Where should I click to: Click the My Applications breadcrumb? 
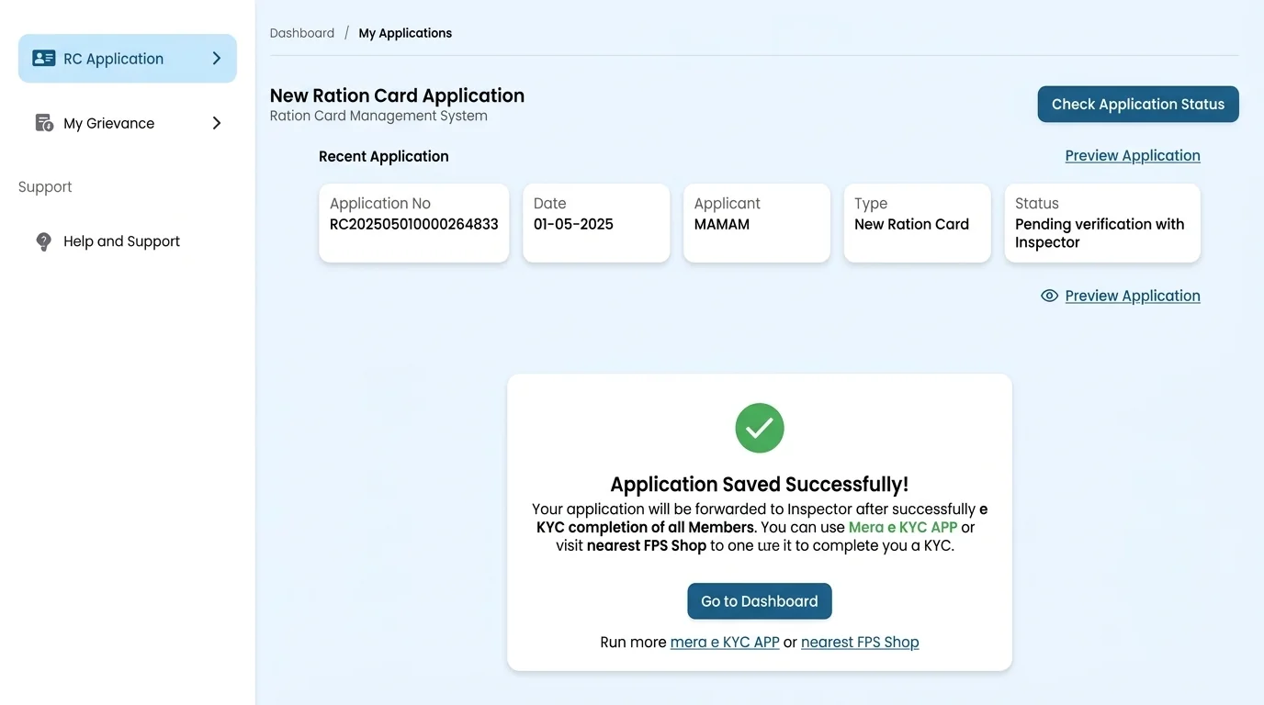[405, 33]
